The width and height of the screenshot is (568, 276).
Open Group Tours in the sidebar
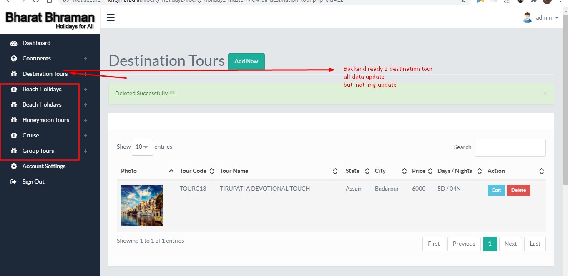(x=38, y=151)
